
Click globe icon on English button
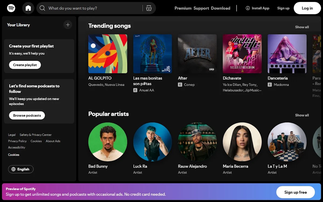(13, 169)
